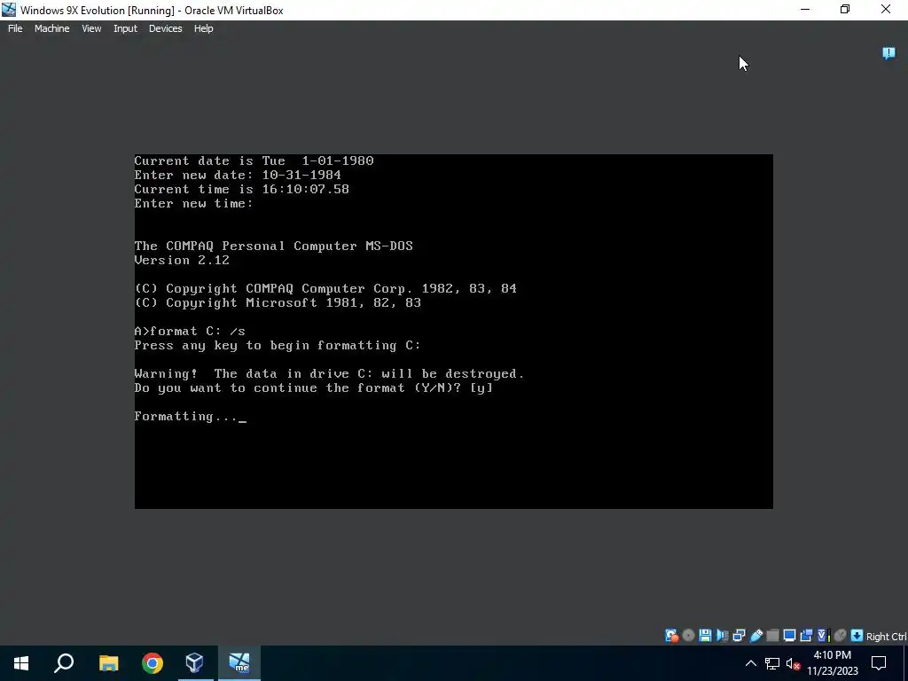
Task: Click the shared folders status icon
Action: click(772, 636)
